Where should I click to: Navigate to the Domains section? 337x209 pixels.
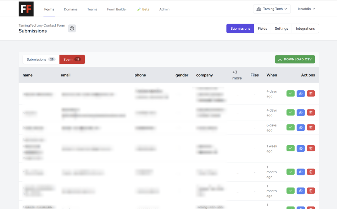pyautogui.click(x=70, y=9)
